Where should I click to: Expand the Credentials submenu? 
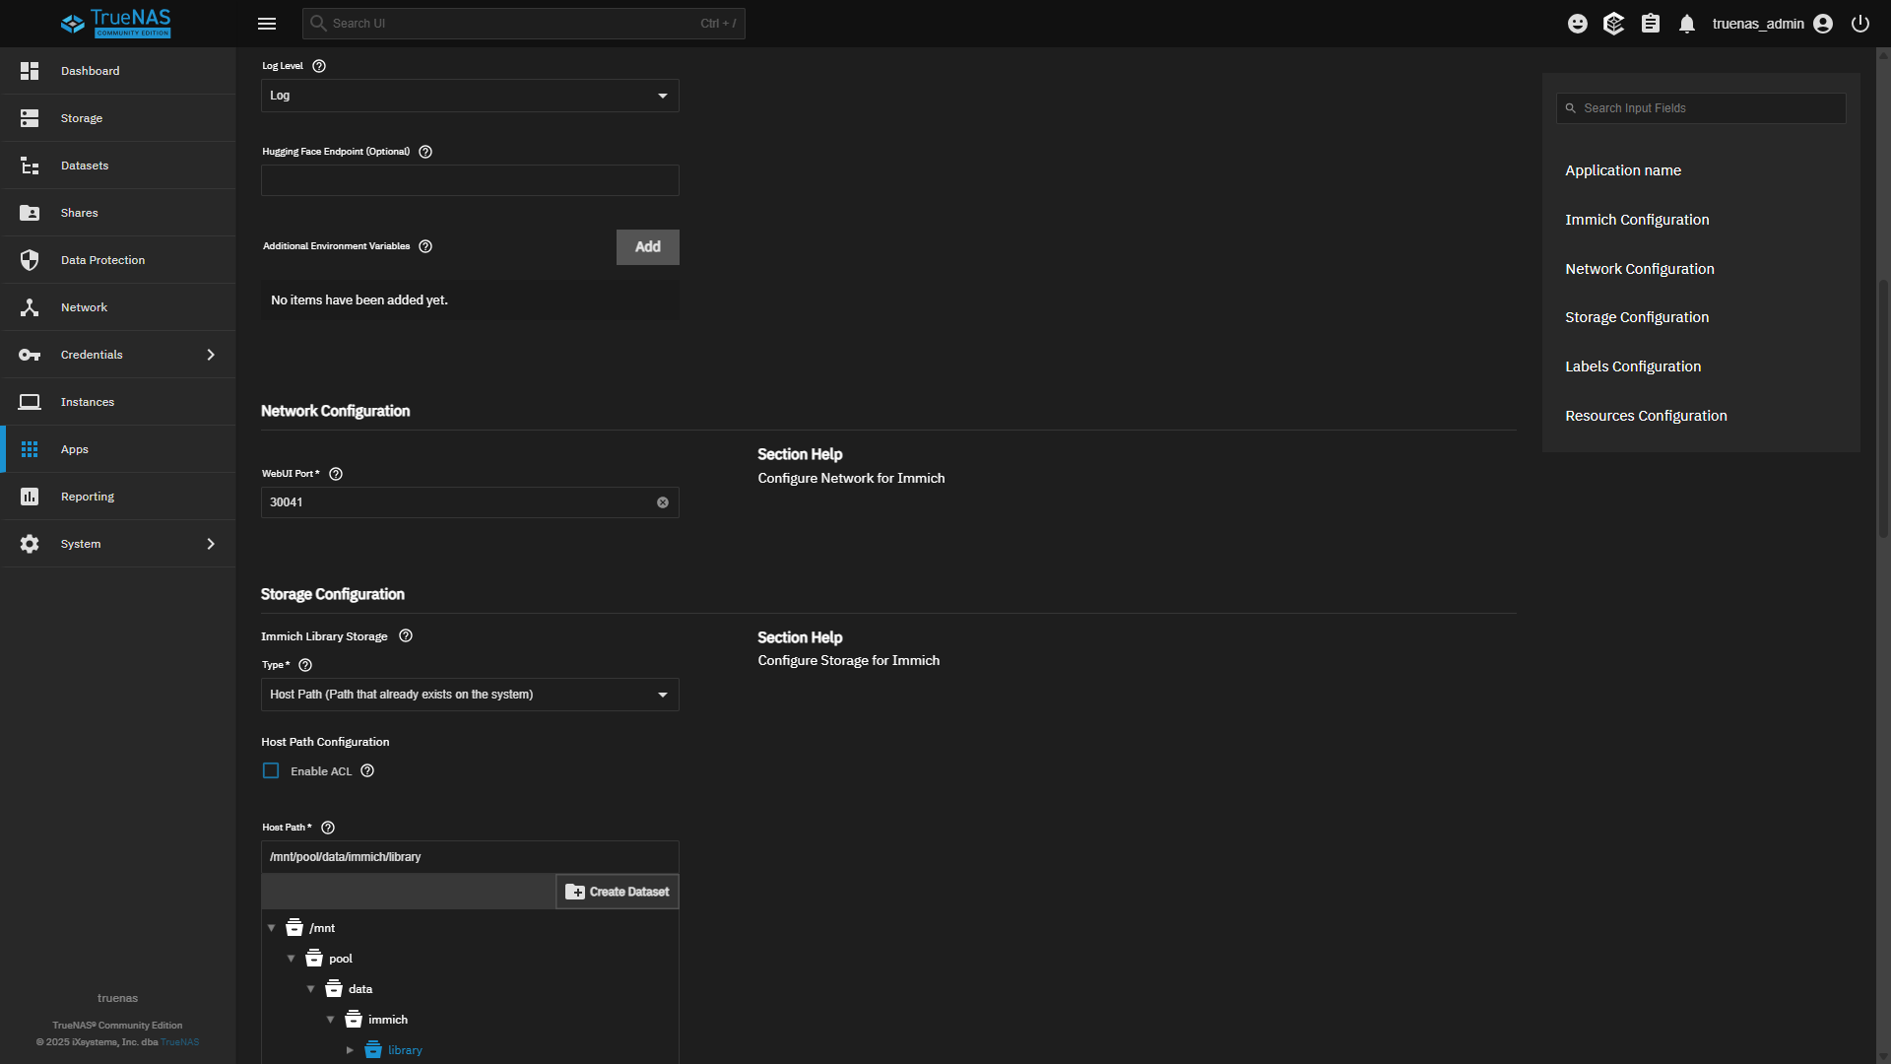click(x=210, y=355)
